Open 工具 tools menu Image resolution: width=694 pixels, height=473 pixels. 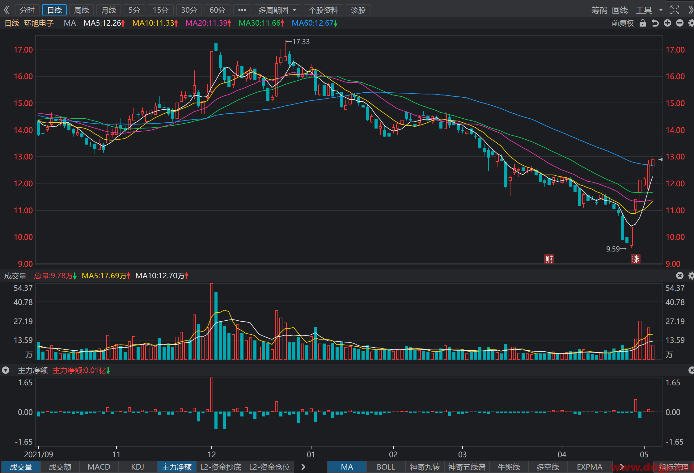click(644, 10)
